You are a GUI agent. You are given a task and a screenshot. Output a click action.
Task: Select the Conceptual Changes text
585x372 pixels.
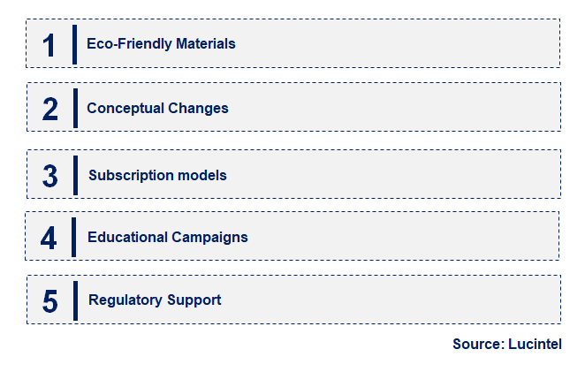click(x=157, y=108)
